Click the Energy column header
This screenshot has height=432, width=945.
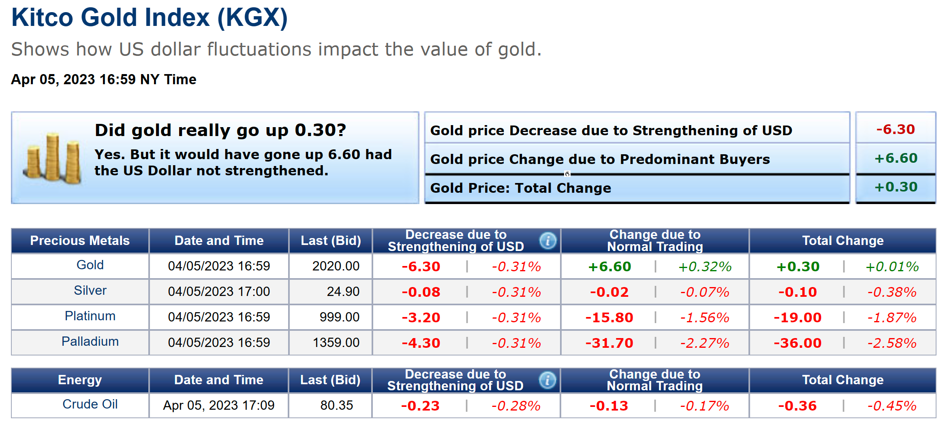pyautogui.click(x=80, y=380)
